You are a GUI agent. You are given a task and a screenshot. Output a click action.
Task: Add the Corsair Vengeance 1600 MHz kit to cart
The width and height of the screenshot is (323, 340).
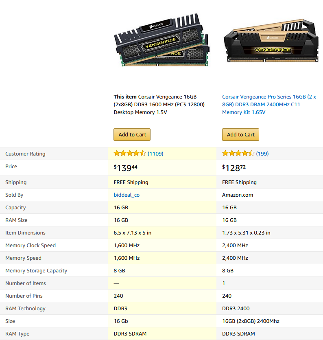[132, 135]
